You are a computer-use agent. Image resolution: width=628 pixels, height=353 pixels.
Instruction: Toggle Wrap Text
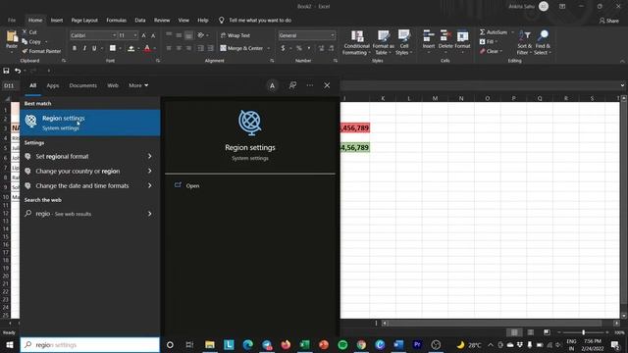point(235,35)
